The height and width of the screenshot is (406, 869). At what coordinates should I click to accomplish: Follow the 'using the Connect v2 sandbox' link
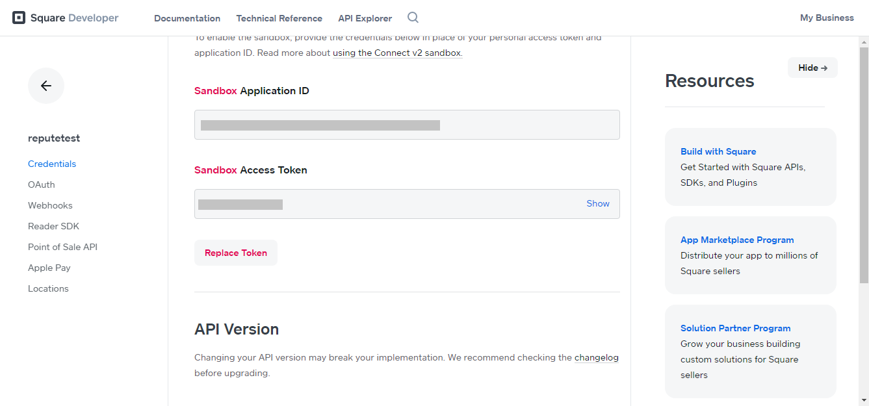(398, 53)
